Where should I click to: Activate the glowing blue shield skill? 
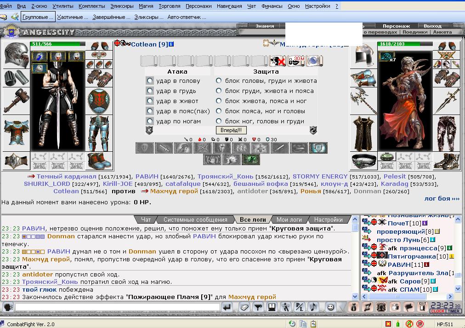318,148
